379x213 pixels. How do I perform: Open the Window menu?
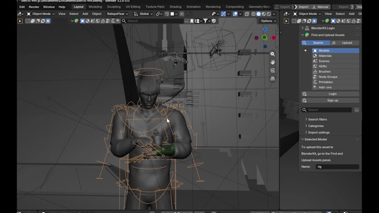click(x=49, y=7)
